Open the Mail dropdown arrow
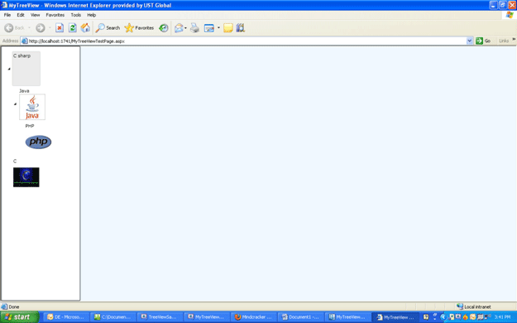Viewport: 517px width, 323px height. [x=185, y=28]
